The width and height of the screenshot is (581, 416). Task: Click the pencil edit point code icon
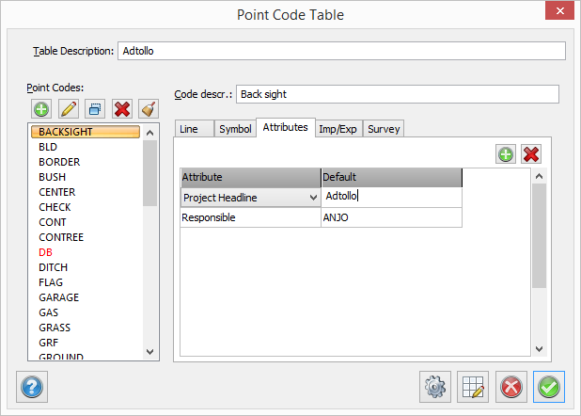tap(68, 108)
